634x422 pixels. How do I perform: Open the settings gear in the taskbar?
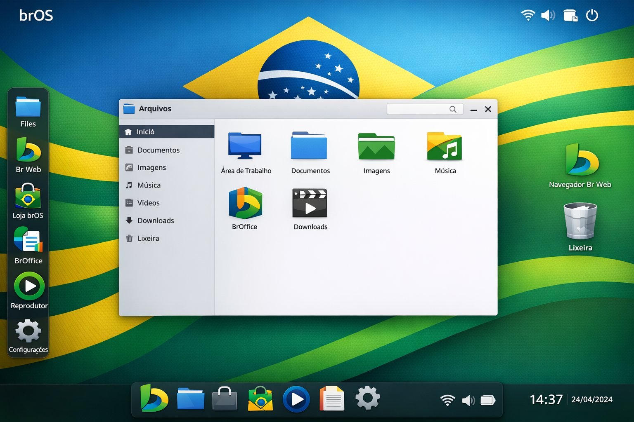click(x=367, y=398)
